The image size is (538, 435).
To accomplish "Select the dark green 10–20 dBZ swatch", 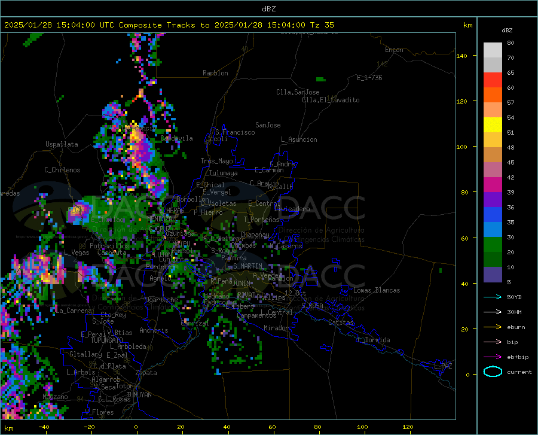I will click(493, 260).
